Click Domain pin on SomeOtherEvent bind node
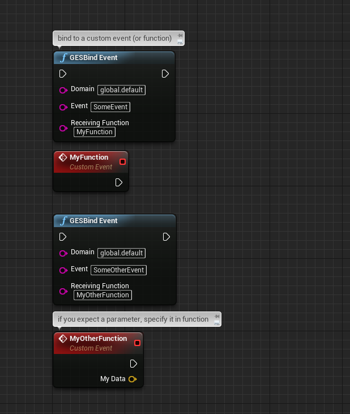This screenshot has height=414, width=350. [63, 254]
